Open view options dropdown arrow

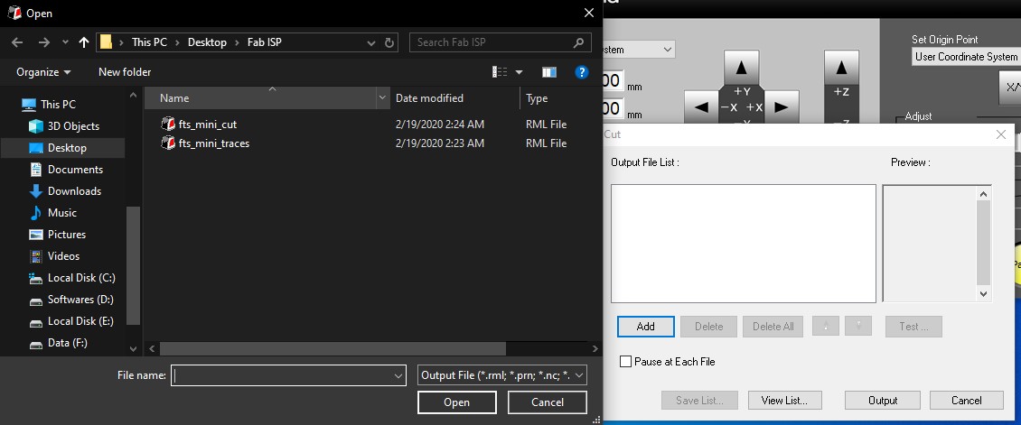coord(519,72)
